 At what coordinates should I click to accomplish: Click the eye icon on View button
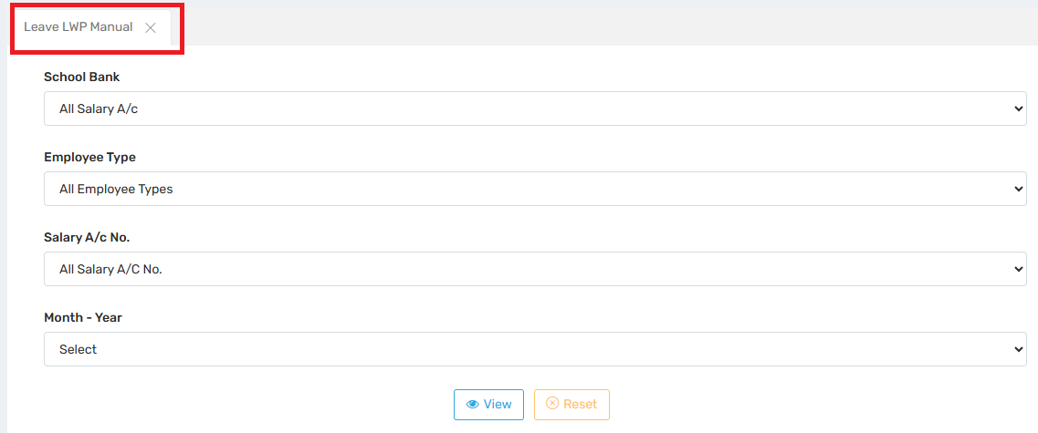point(472,405)
